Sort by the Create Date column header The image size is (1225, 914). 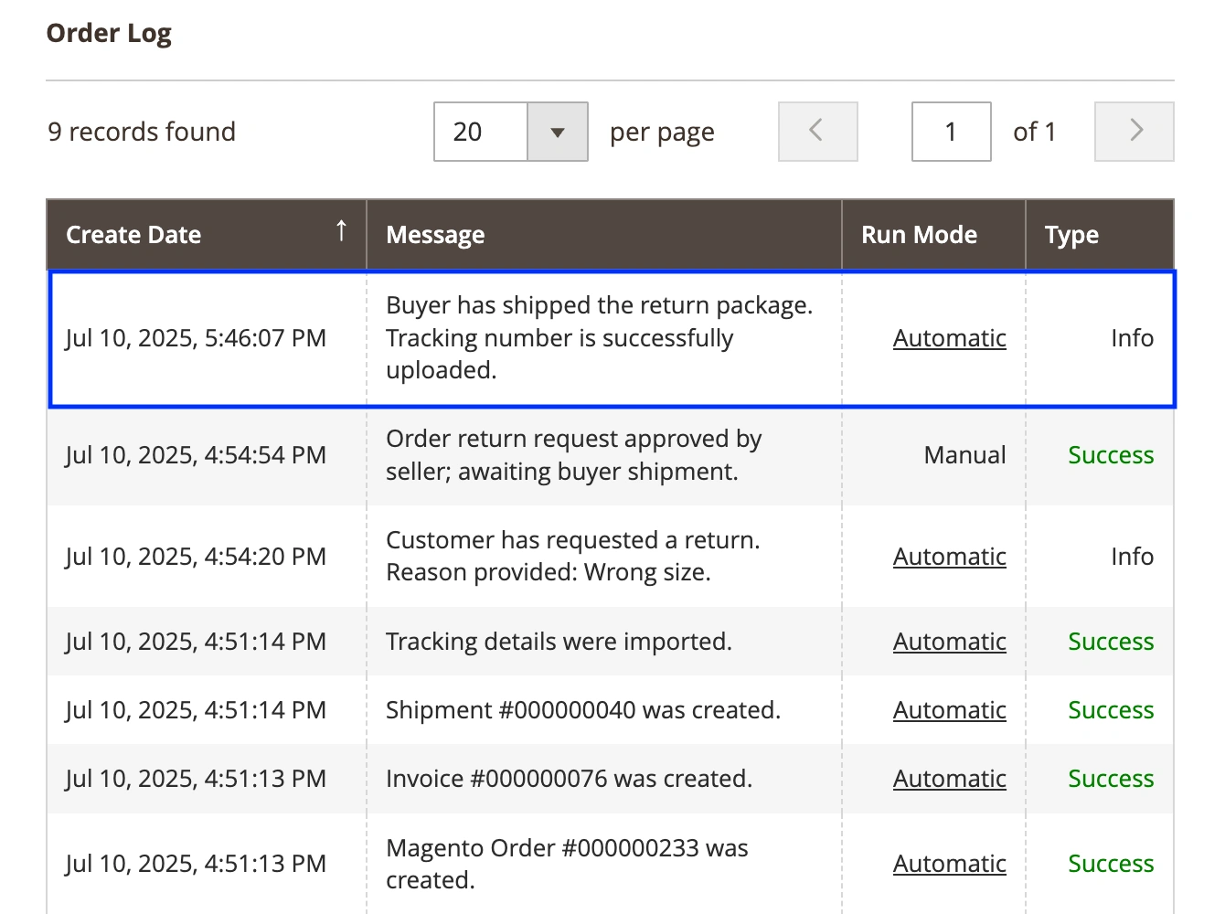tap(133, 235)
